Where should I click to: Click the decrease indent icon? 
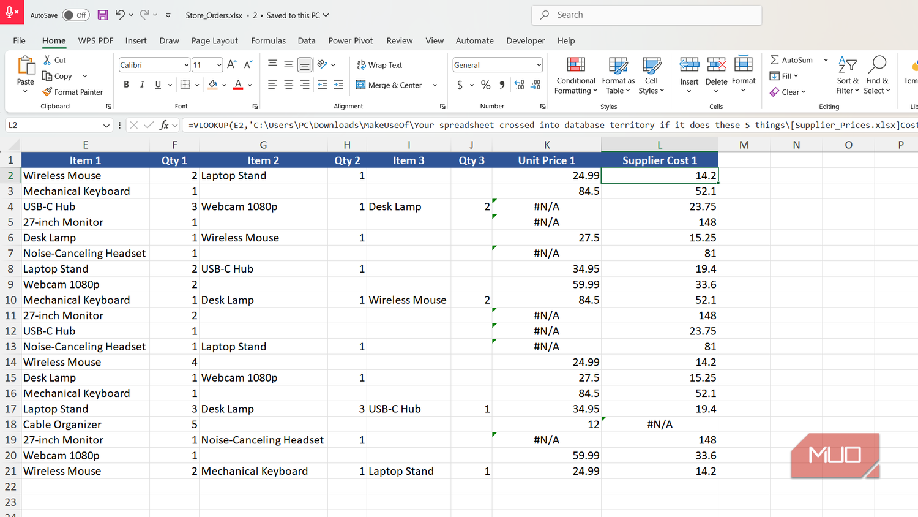[323, 85]
